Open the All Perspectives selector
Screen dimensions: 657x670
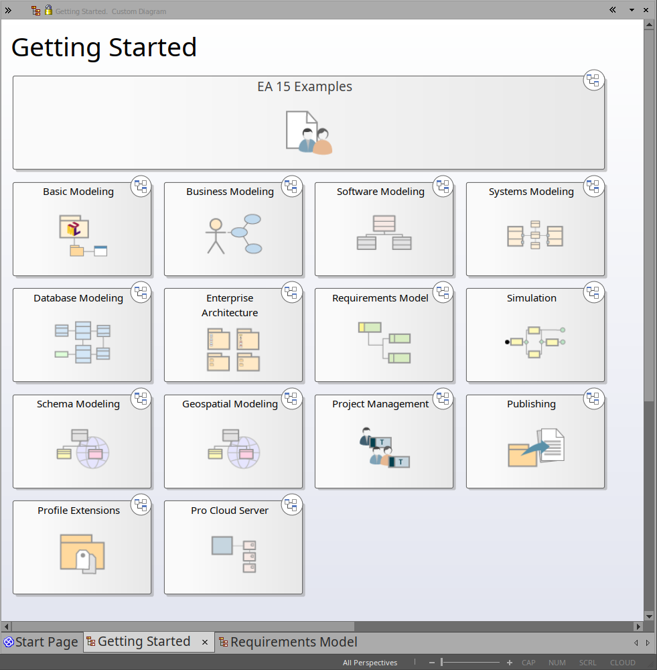tap(370, 663)
